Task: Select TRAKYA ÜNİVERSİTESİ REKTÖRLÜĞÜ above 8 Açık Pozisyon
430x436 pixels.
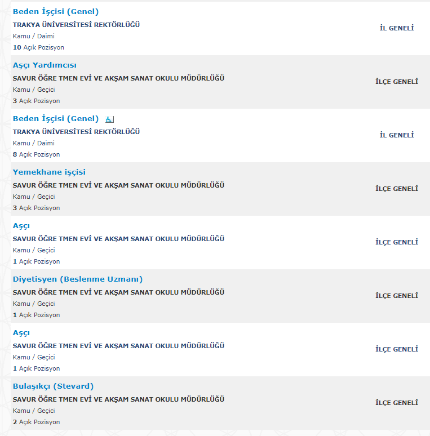Action: point(76,132)
